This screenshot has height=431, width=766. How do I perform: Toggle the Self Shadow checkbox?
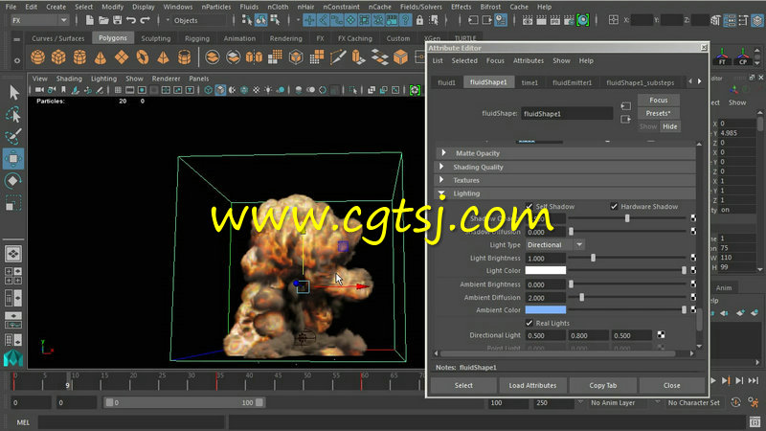[x=529, y=206]
